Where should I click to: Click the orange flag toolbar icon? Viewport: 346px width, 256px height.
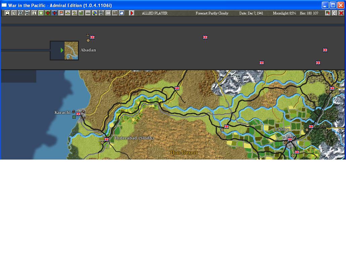(x=61, y=13)
